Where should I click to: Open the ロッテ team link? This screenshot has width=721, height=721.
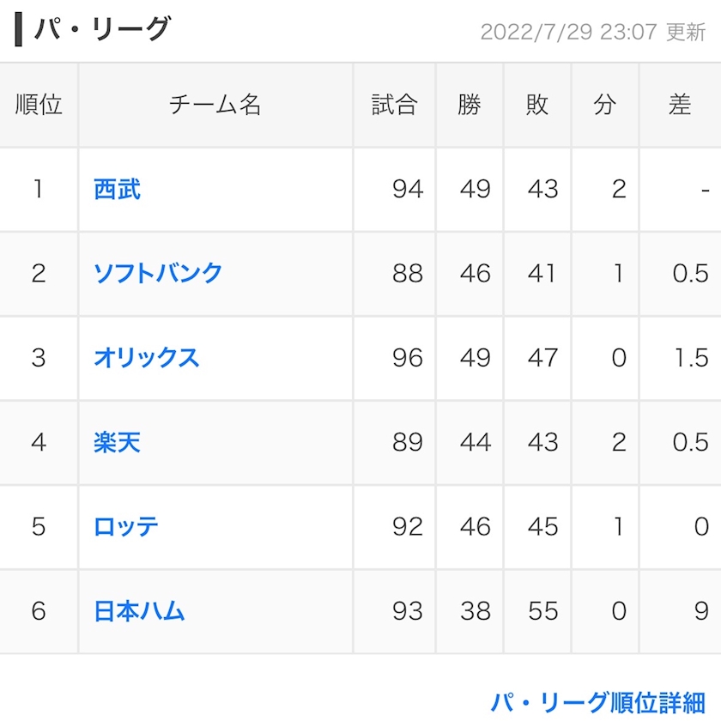126,526
